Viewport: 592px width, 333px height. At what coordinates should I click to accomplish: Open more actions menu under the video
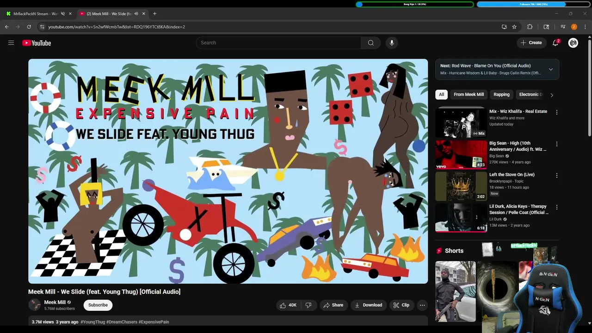(422, 305)
